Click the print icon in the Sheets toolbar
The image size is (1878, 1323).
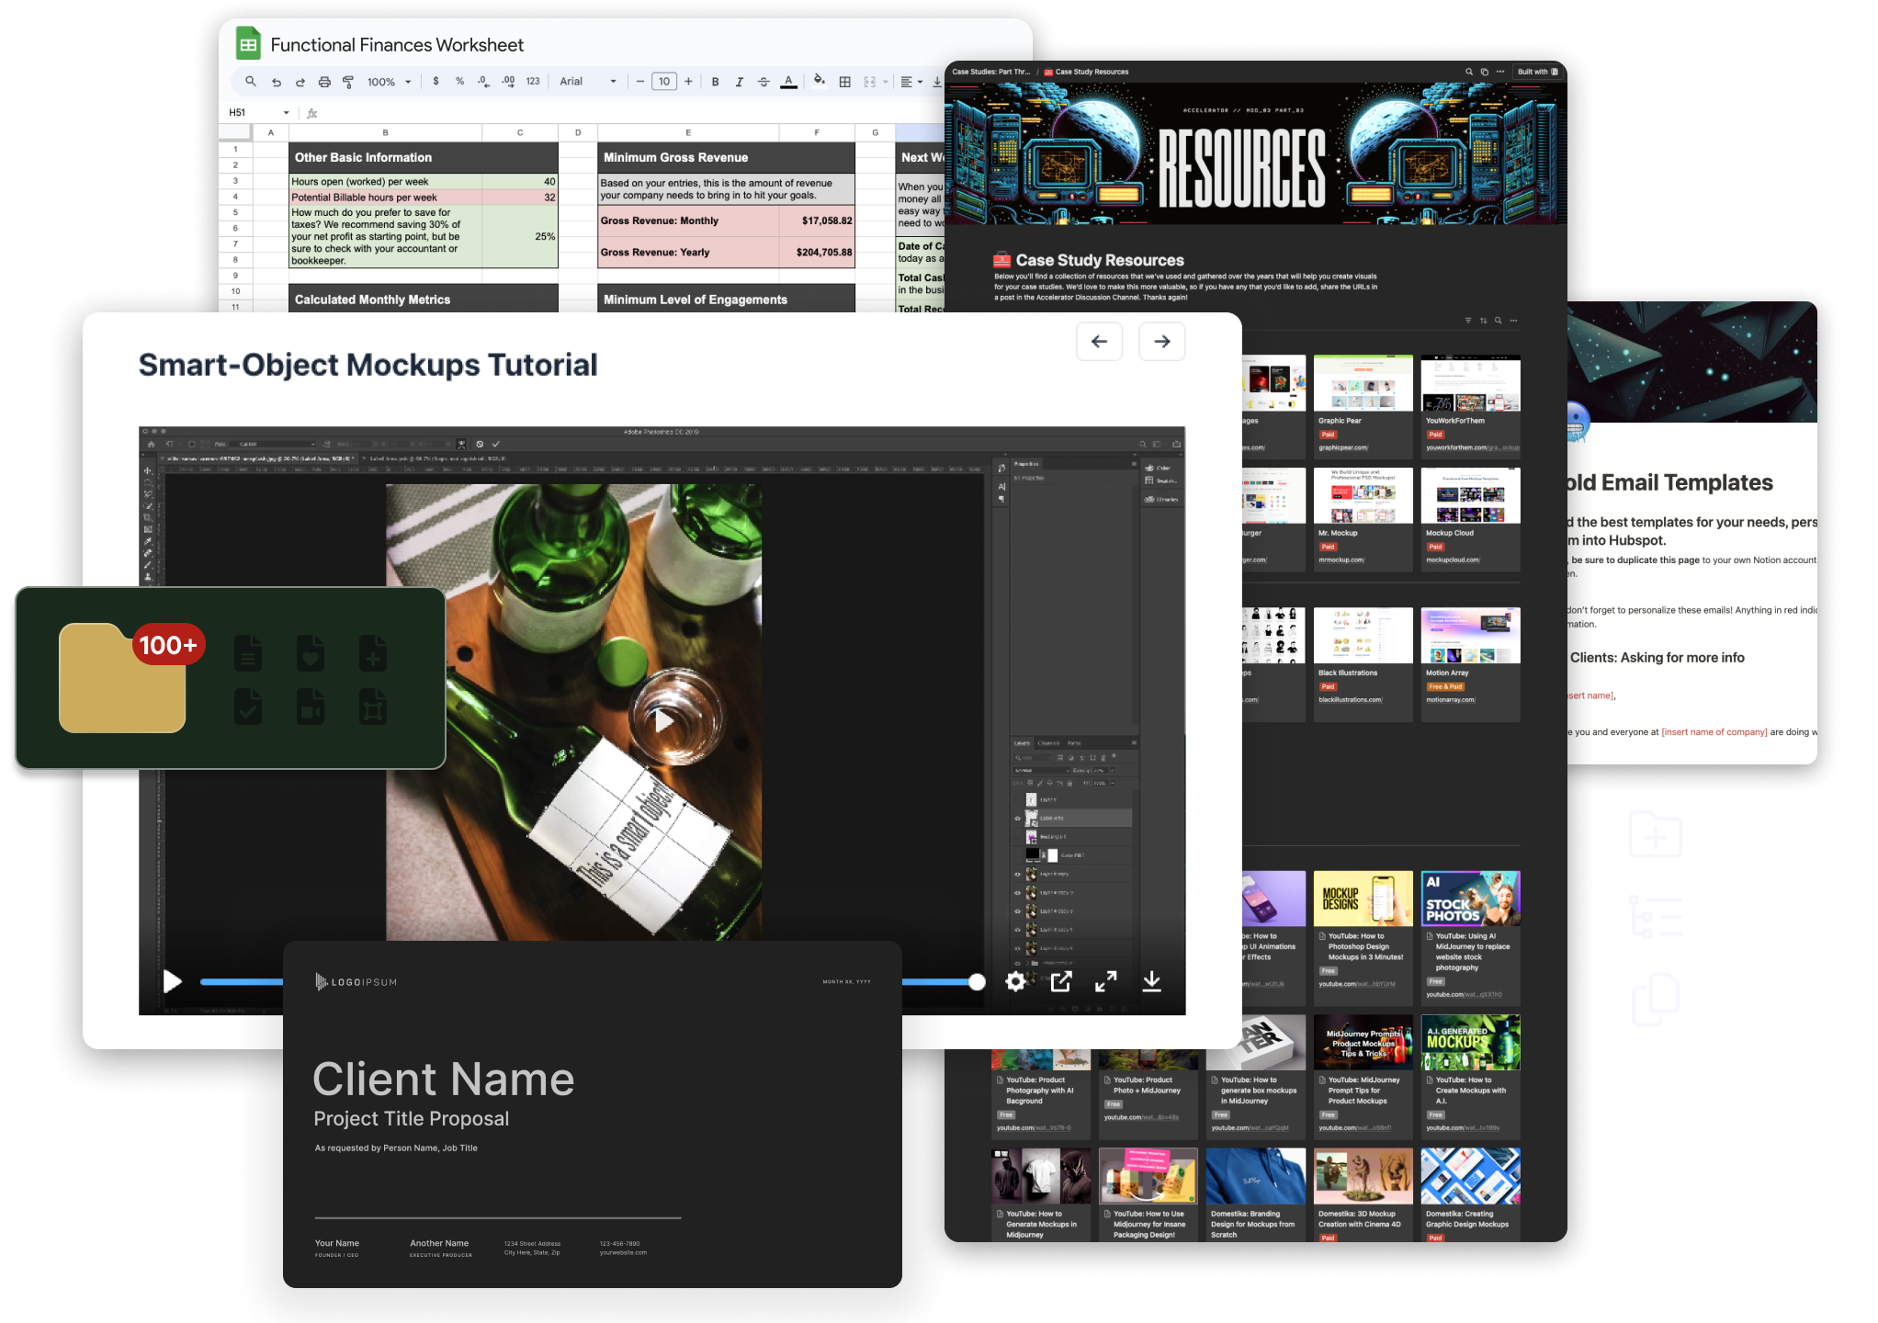coord(324,82)
